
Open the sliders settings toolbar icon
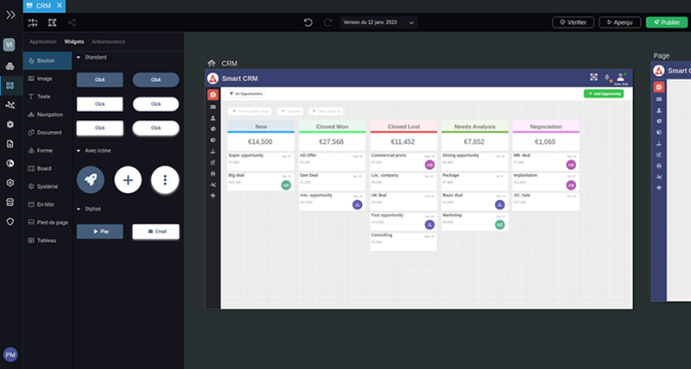point(33,22)
